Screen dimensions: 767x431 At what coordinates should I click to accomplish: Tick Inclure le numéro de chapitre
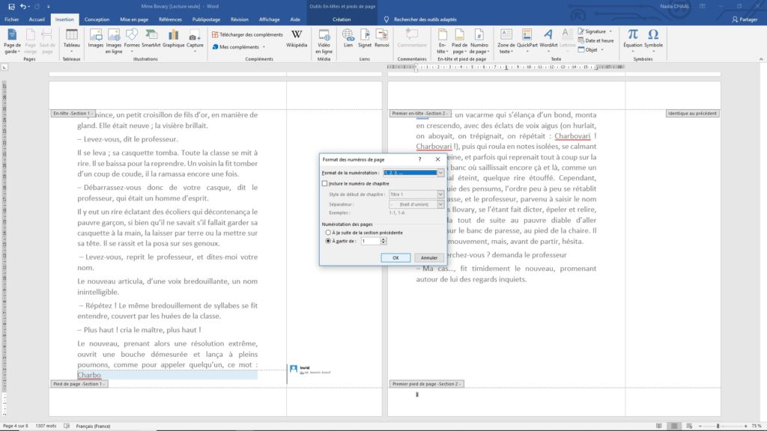click(325, 184)
